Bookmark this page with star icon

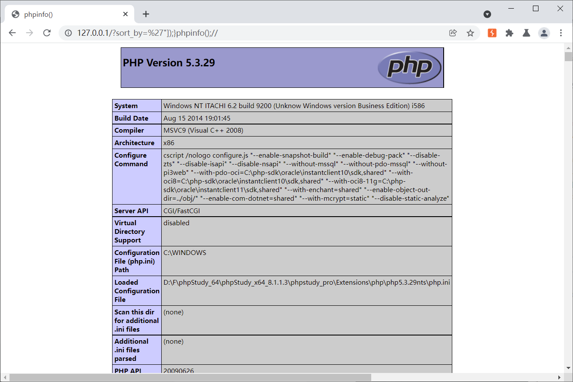tap(470, 33)
